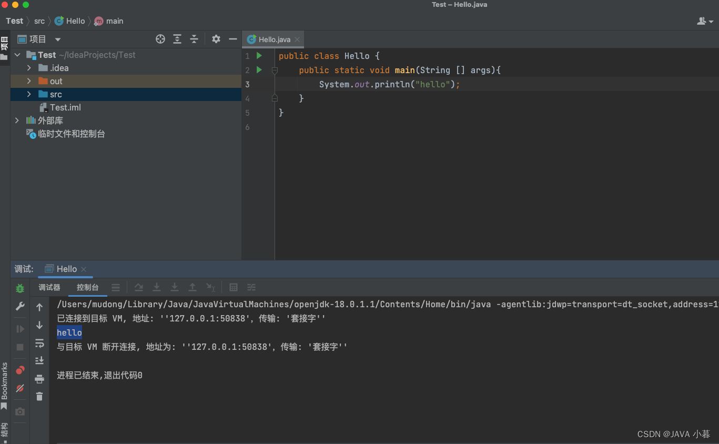Run class Hello from line 1 gutter arrow

coord(259,55)
